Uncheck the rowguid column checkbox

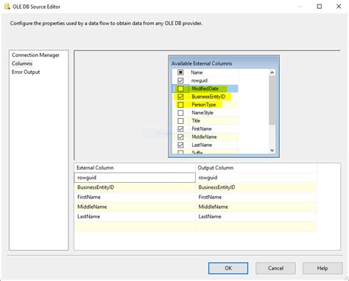pyautogui.click(x=180, y=80)
